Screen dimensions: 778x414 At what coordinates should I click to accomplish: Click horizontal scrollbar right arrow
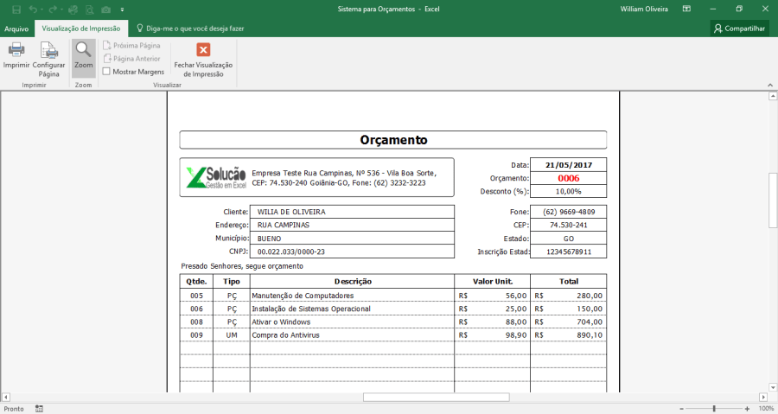pyautogui.click(x=763, y=397)
